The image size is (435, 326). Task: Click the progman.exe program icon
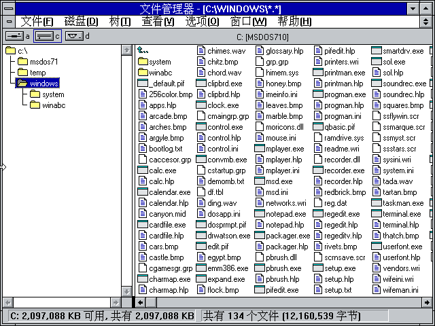(x=318, y=94)
